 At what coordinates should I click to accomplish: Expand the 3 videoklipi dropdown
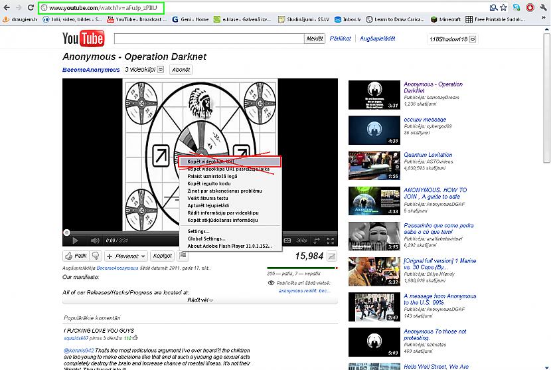tap(161, 69)
